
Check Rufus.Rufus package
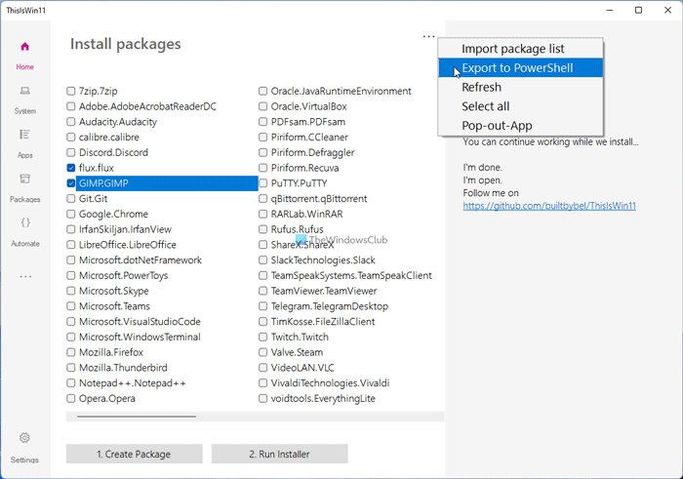(262, 229)
